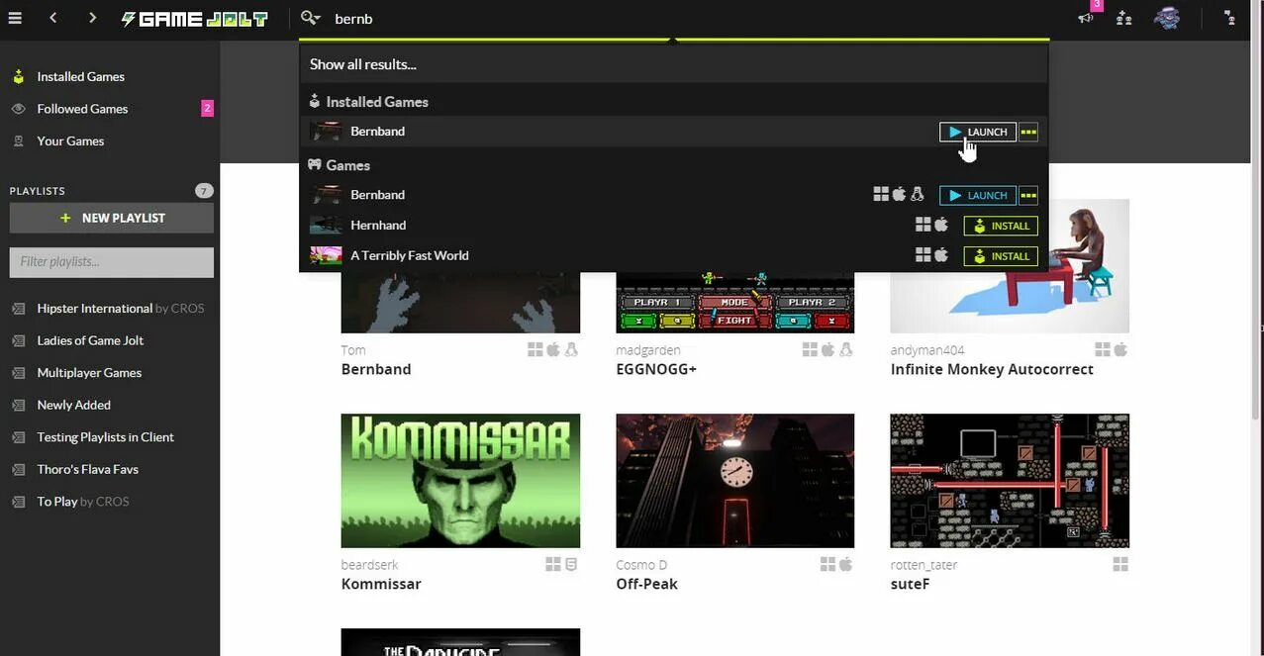The image size is (1264, 656).
Task: Open the EGGNOGG+ game thumbnail
Action: coord(734,303)
